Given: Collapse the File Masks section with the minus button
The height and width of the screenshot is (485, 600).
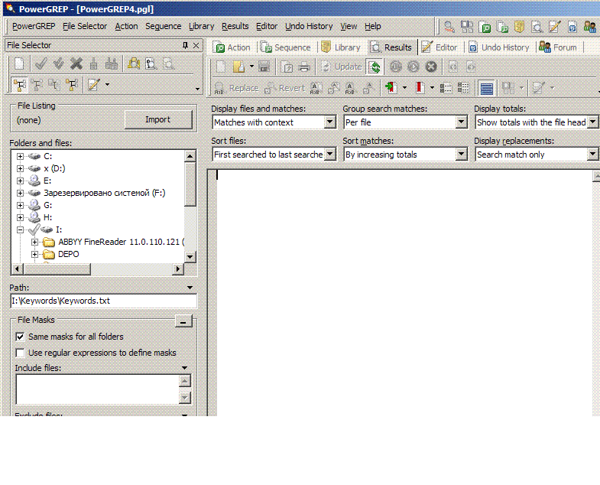Looking at the screenshot, I should [x=183, y=321].
